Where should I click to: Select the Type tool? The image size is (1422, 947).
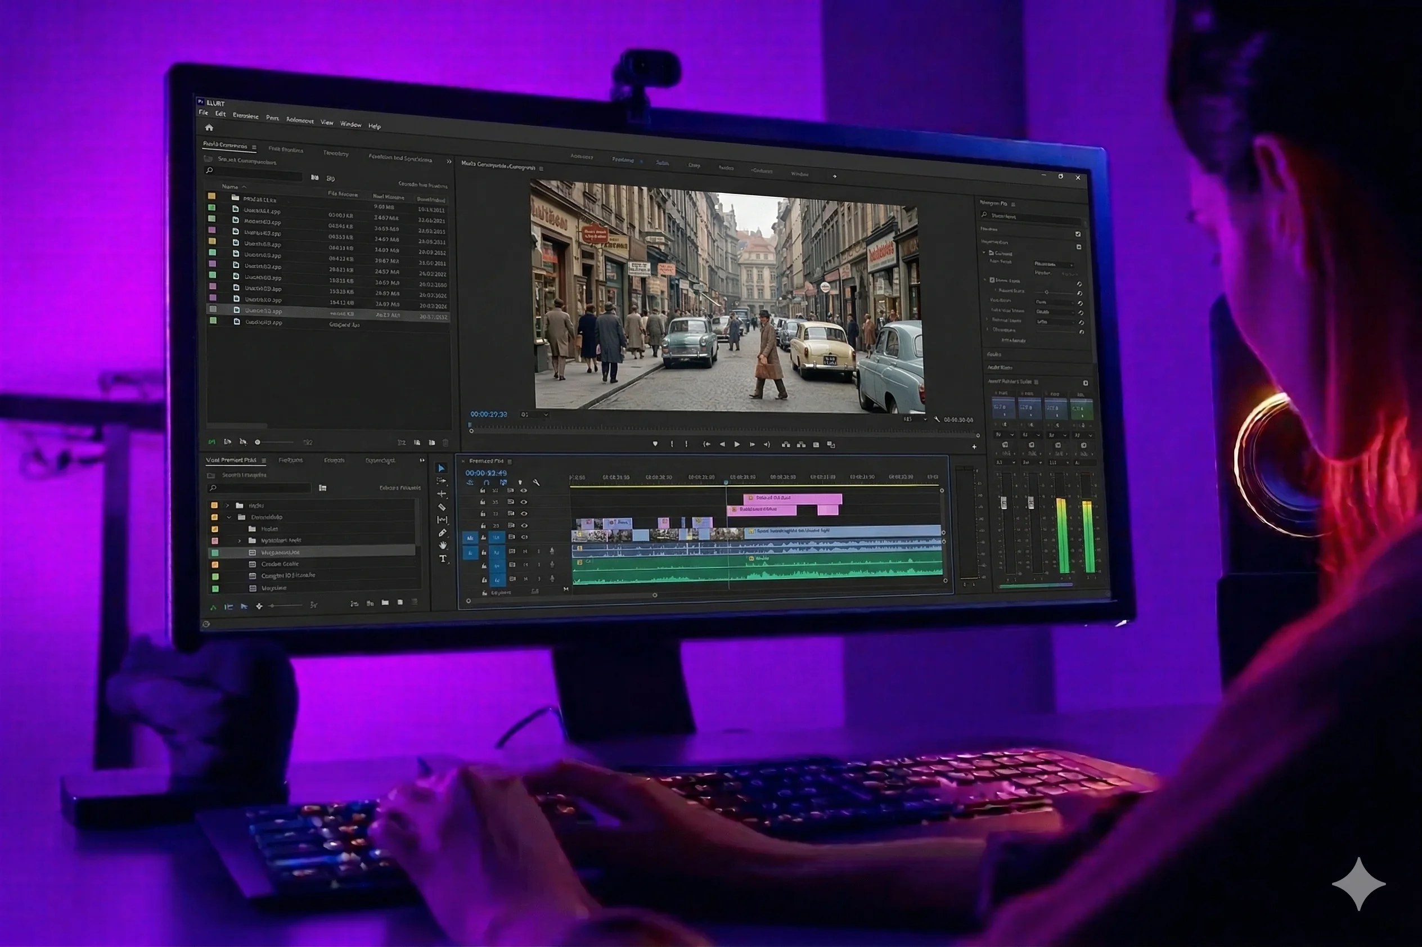click(x=443, y=558)
